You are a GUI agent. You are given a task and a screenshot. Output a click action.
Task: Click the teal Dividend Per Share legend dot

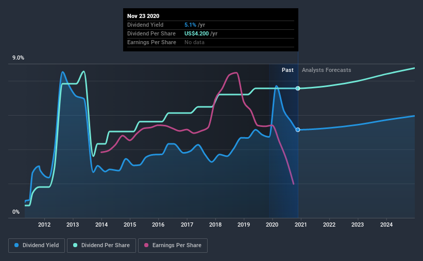tap(75, 245)
